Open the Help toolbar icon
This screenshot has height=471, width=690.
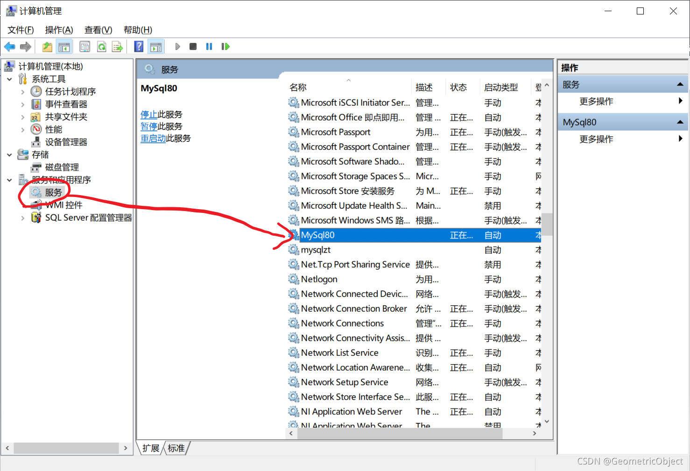tap(139, 47)
